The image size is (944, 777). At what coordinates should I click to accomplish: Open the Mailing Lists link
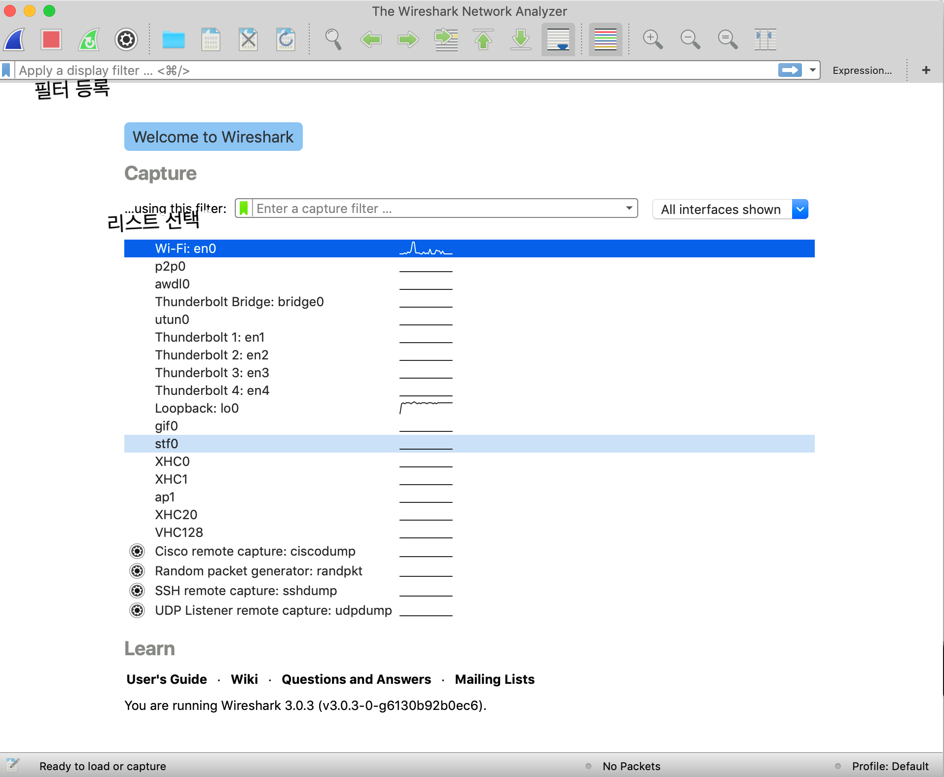coord(495,679)
